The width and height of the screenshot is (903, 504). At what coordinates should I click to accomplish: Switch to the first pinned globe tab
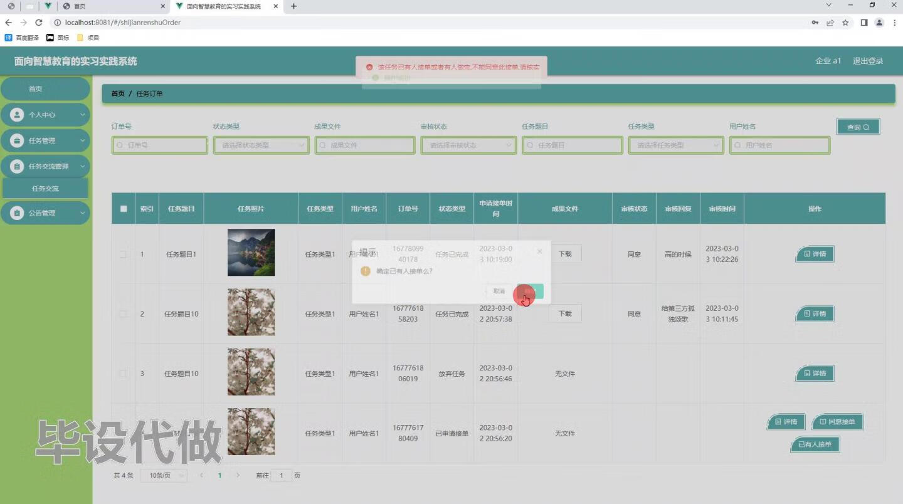tap(11, 6)
